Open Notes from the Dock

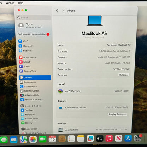click(x=81, y=139)
